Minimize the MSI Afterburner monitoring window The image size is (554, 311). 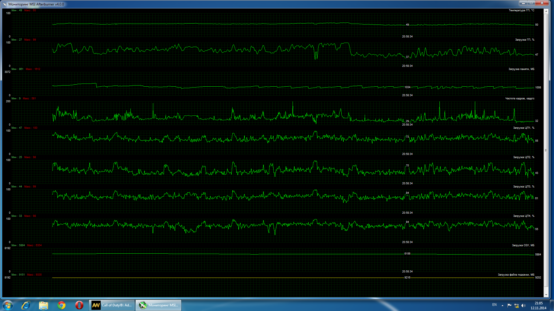tap(523, 3)
